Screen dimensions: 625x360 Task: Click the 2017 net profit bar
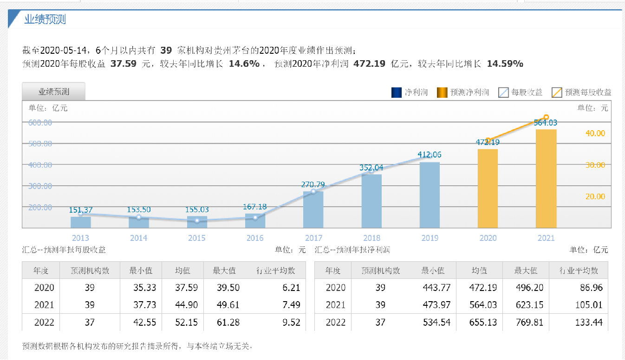[313, 209]
